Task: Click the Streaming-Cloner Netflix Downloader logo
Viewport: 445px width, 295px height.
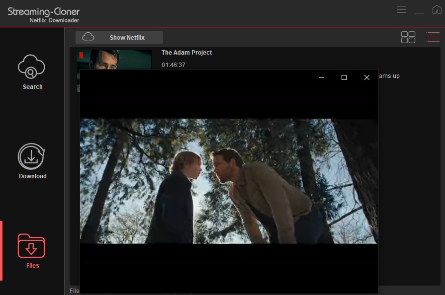Action: click(x=43, y=15)
